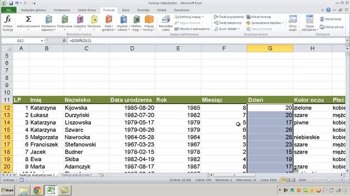Click Kolor oczu header cell
This screenshot has height=196, width=350.
coord(312,100)
